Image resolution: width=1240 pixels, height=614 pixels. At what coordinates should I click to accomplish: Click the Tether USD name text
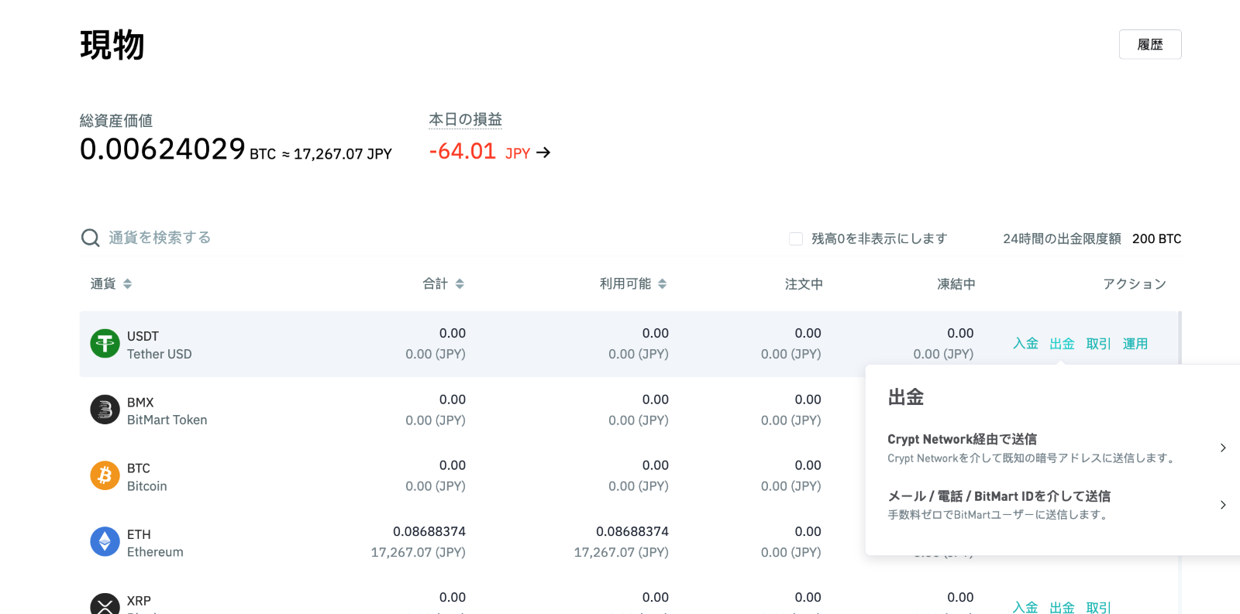(160, 354)
